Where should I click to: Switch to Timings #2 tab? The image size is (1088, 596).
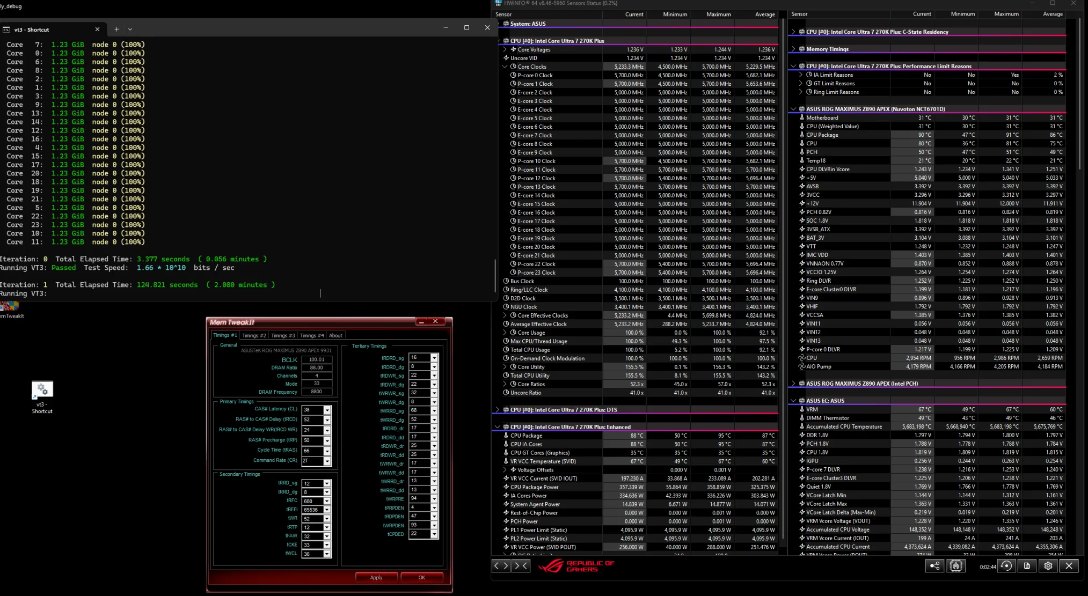click(254, 335)
